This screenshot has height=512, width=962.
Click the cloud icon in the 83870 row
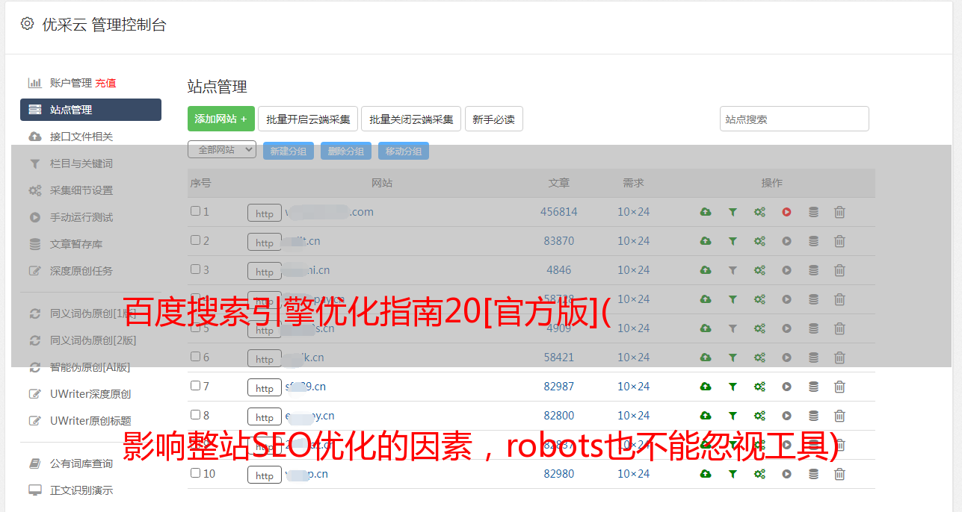tap(706, 241)
